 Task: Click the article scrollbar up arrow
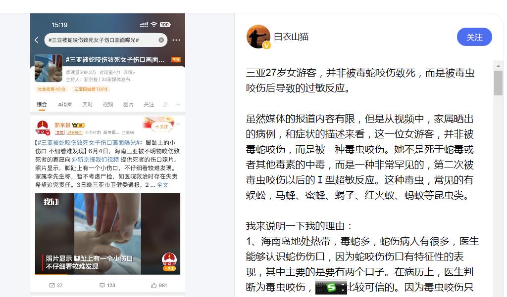click(x=498, y=66)
